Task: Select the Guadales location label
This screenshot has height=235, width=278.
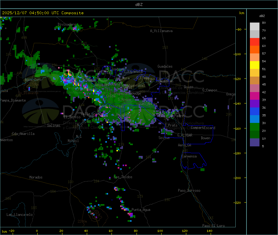Action: [165, 66]
